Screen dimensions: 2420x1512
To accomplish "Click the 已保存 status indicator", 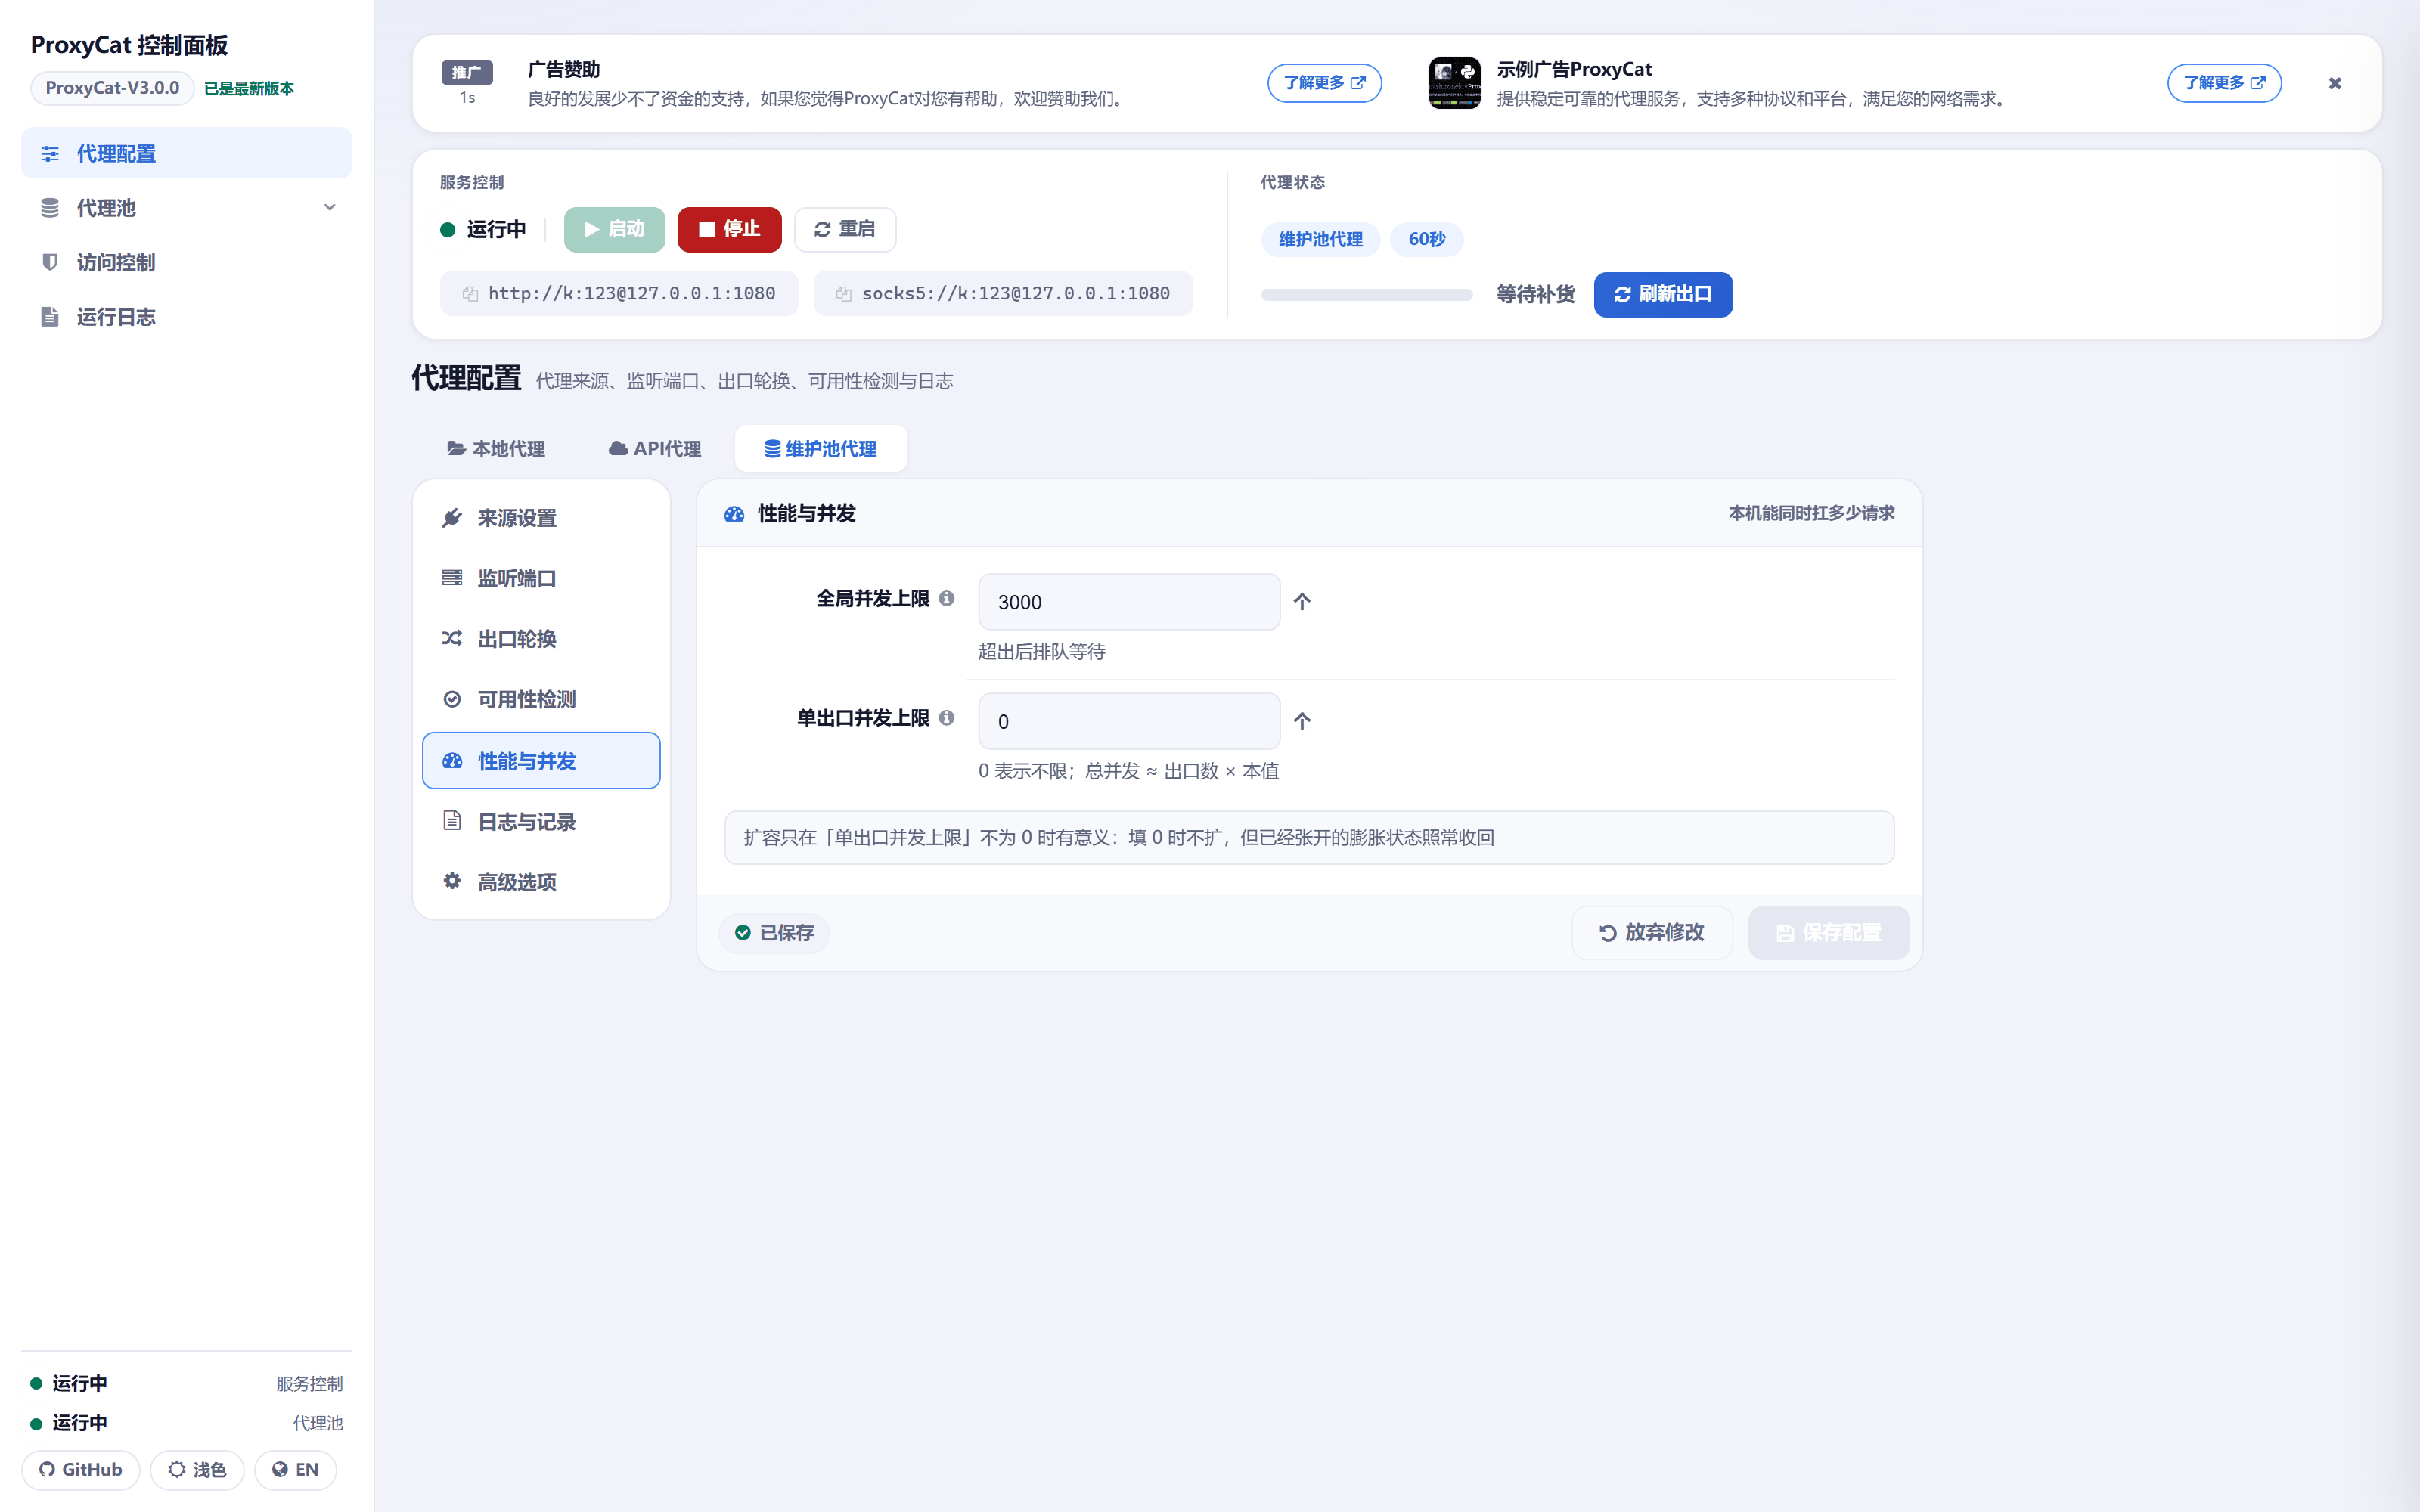I will click(774, 933).
